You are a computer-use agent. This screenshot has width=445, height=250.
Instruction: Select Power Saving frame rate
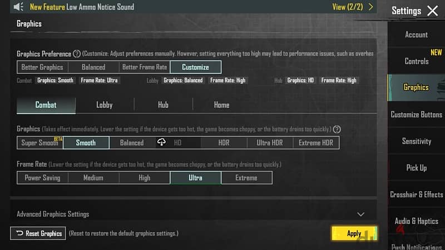click(x=43, y=178)
